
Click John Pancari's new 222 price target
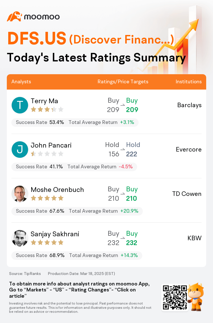[x=132, y=154]
